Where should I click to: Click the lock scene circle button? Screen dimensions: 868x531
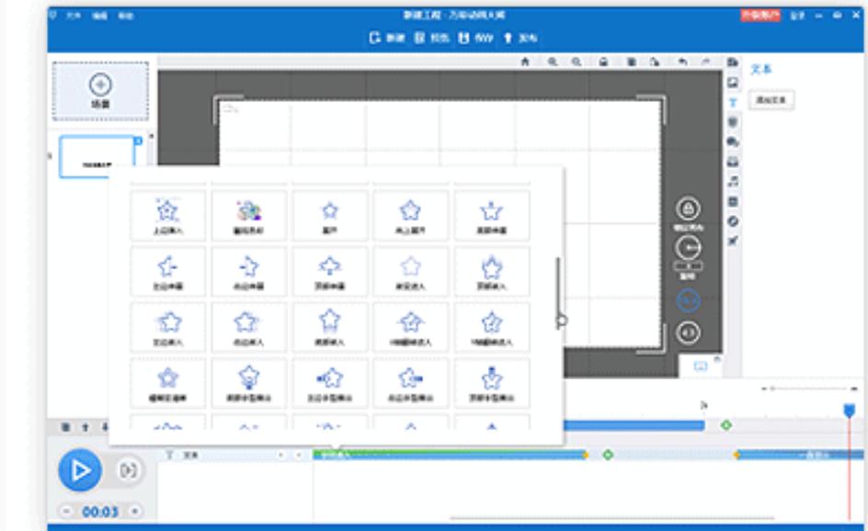tap(688, 209)
